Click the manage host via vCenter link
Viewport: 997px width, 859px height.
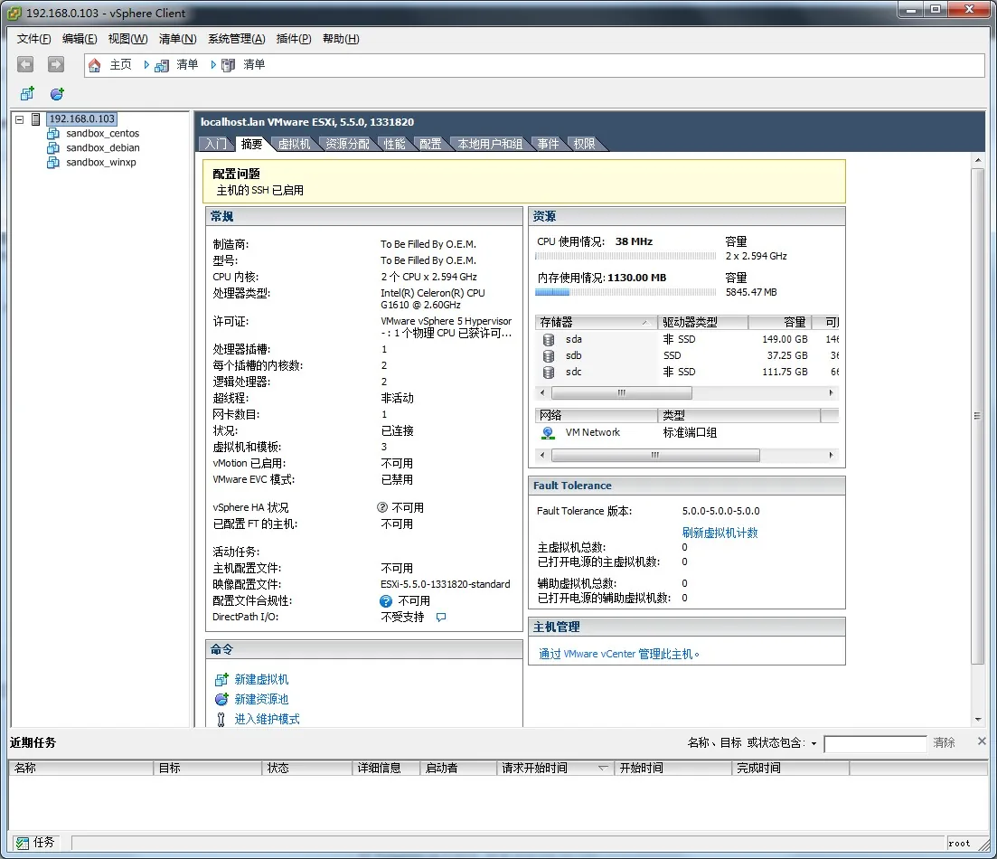[618, 654]
